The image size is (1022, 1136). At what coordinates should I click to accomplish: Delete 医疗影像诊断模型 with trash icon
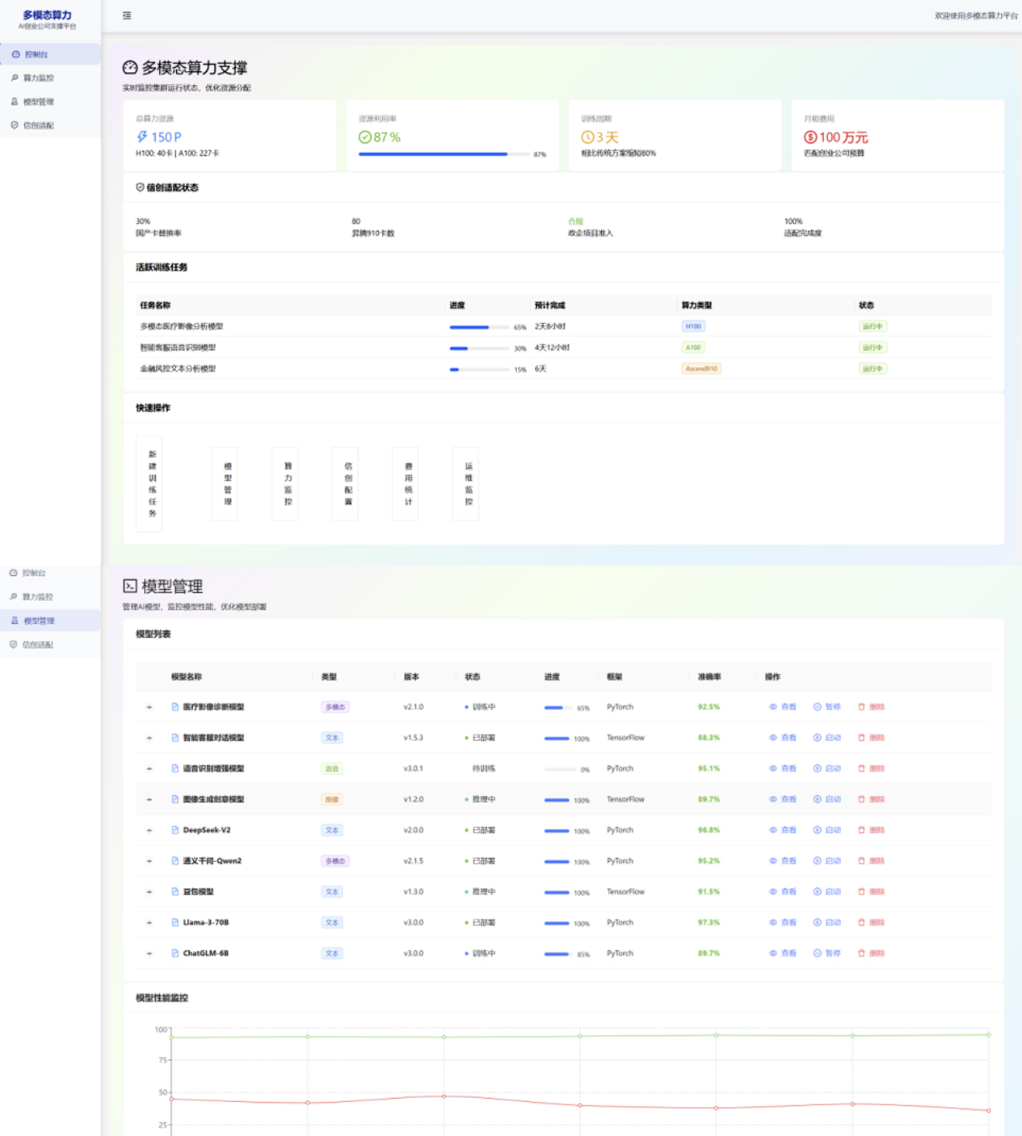point(872,707)
